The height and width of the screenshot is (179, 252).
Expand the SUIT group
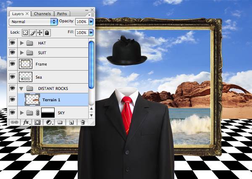(22, 53)
